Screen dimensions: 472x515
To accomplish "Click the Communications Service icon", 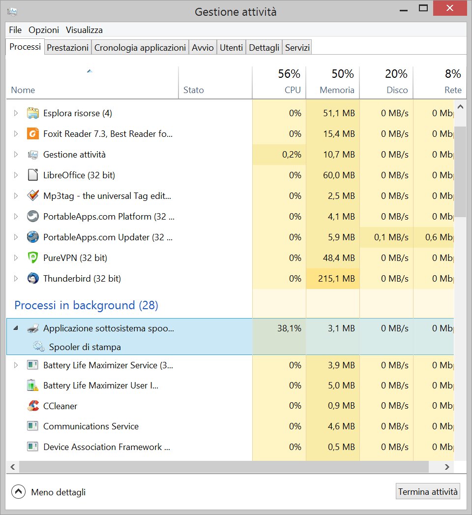I will click(x=32, y=426).
